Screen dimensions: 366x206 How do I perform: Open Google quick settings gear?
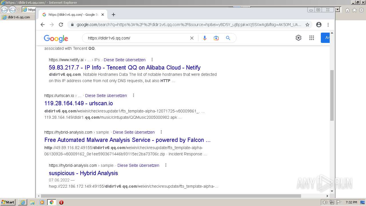point(299,38)
